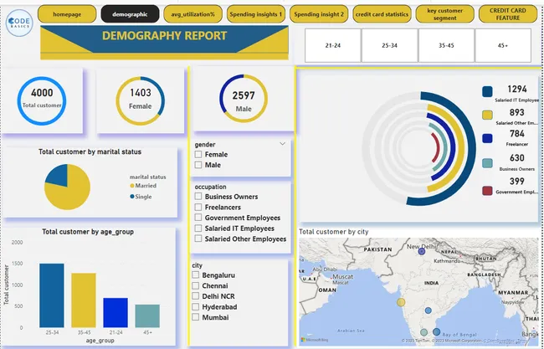
Task: Click the 'Total customer by age_group' title
Action: coord(88,232)
